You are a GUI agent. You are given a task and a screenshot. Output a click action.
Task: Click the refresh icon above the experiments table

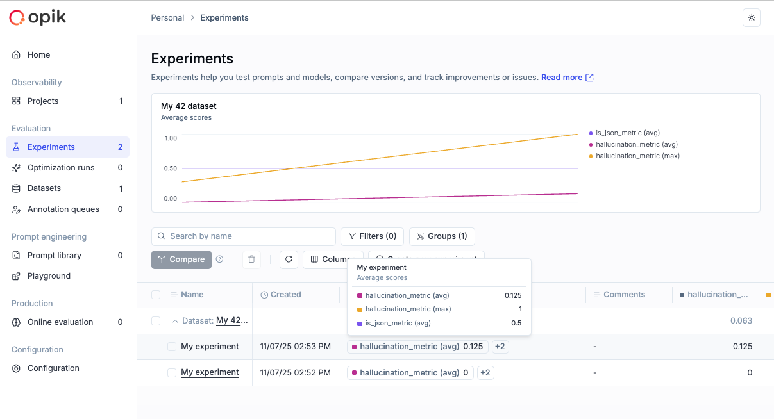pyautogui.click(x=289, y=259)
